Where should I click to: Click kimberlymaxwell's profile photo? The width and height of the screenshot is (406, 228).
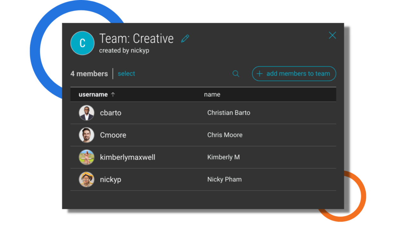click(86, 157)
